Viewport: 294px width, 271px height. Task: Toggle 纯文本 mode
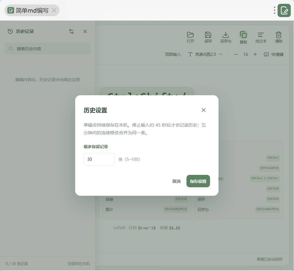click(x=261, y=37)
